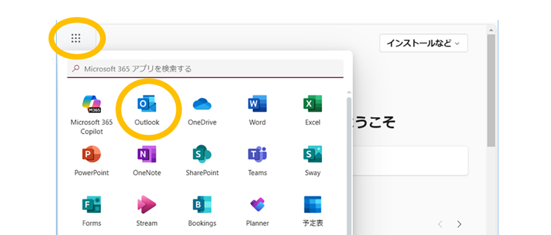
Task: Open Outlook from the app list
Action: pos(147,104)
